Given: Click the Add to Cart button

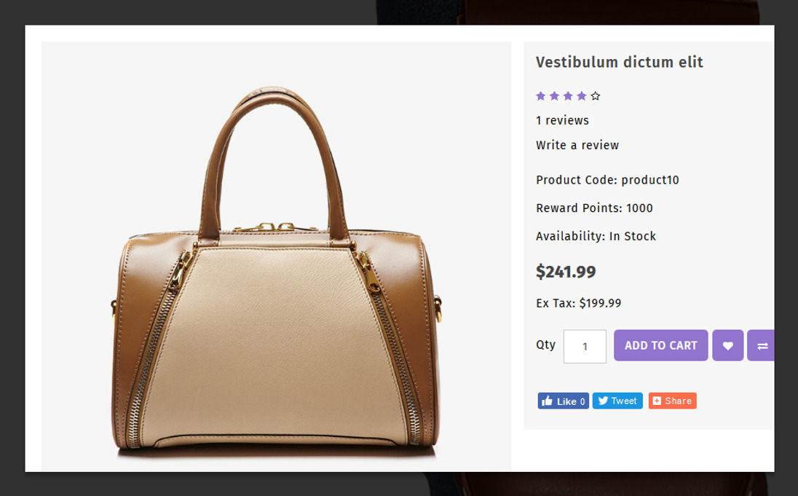Looking at the screenshot, I should (660, 346).
